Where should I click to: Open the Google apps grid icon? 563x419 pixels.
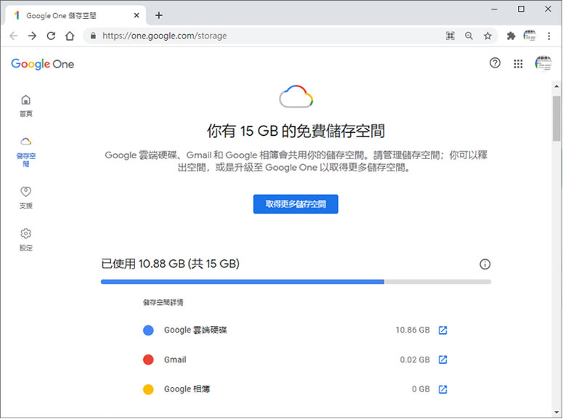point(518,64)
